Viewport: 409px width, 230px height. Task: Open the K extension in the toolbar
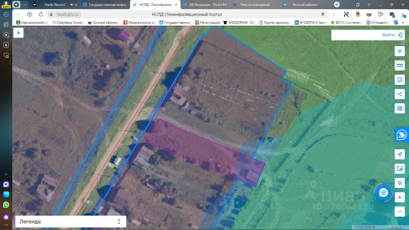coord(346,14)
